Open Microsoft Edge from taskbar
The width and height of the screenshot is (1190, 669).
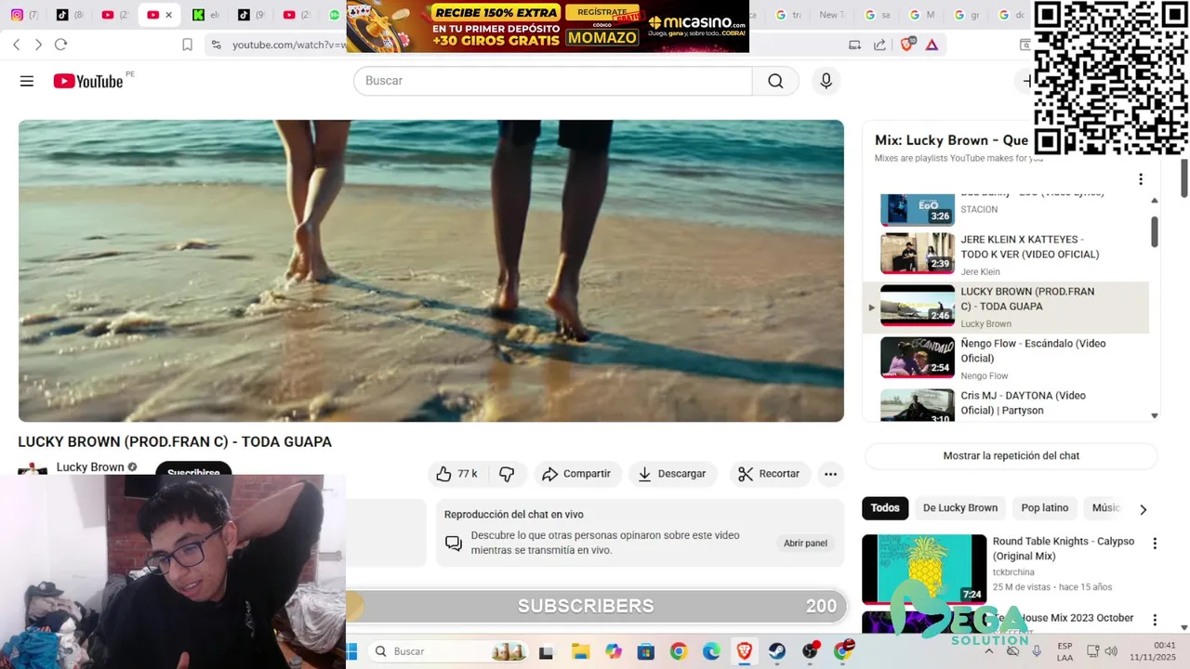click(x=711, y=651)
